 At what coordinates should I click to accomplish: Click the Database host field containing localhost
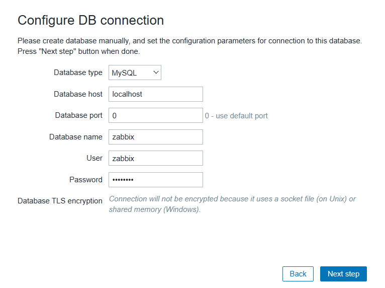155,94
